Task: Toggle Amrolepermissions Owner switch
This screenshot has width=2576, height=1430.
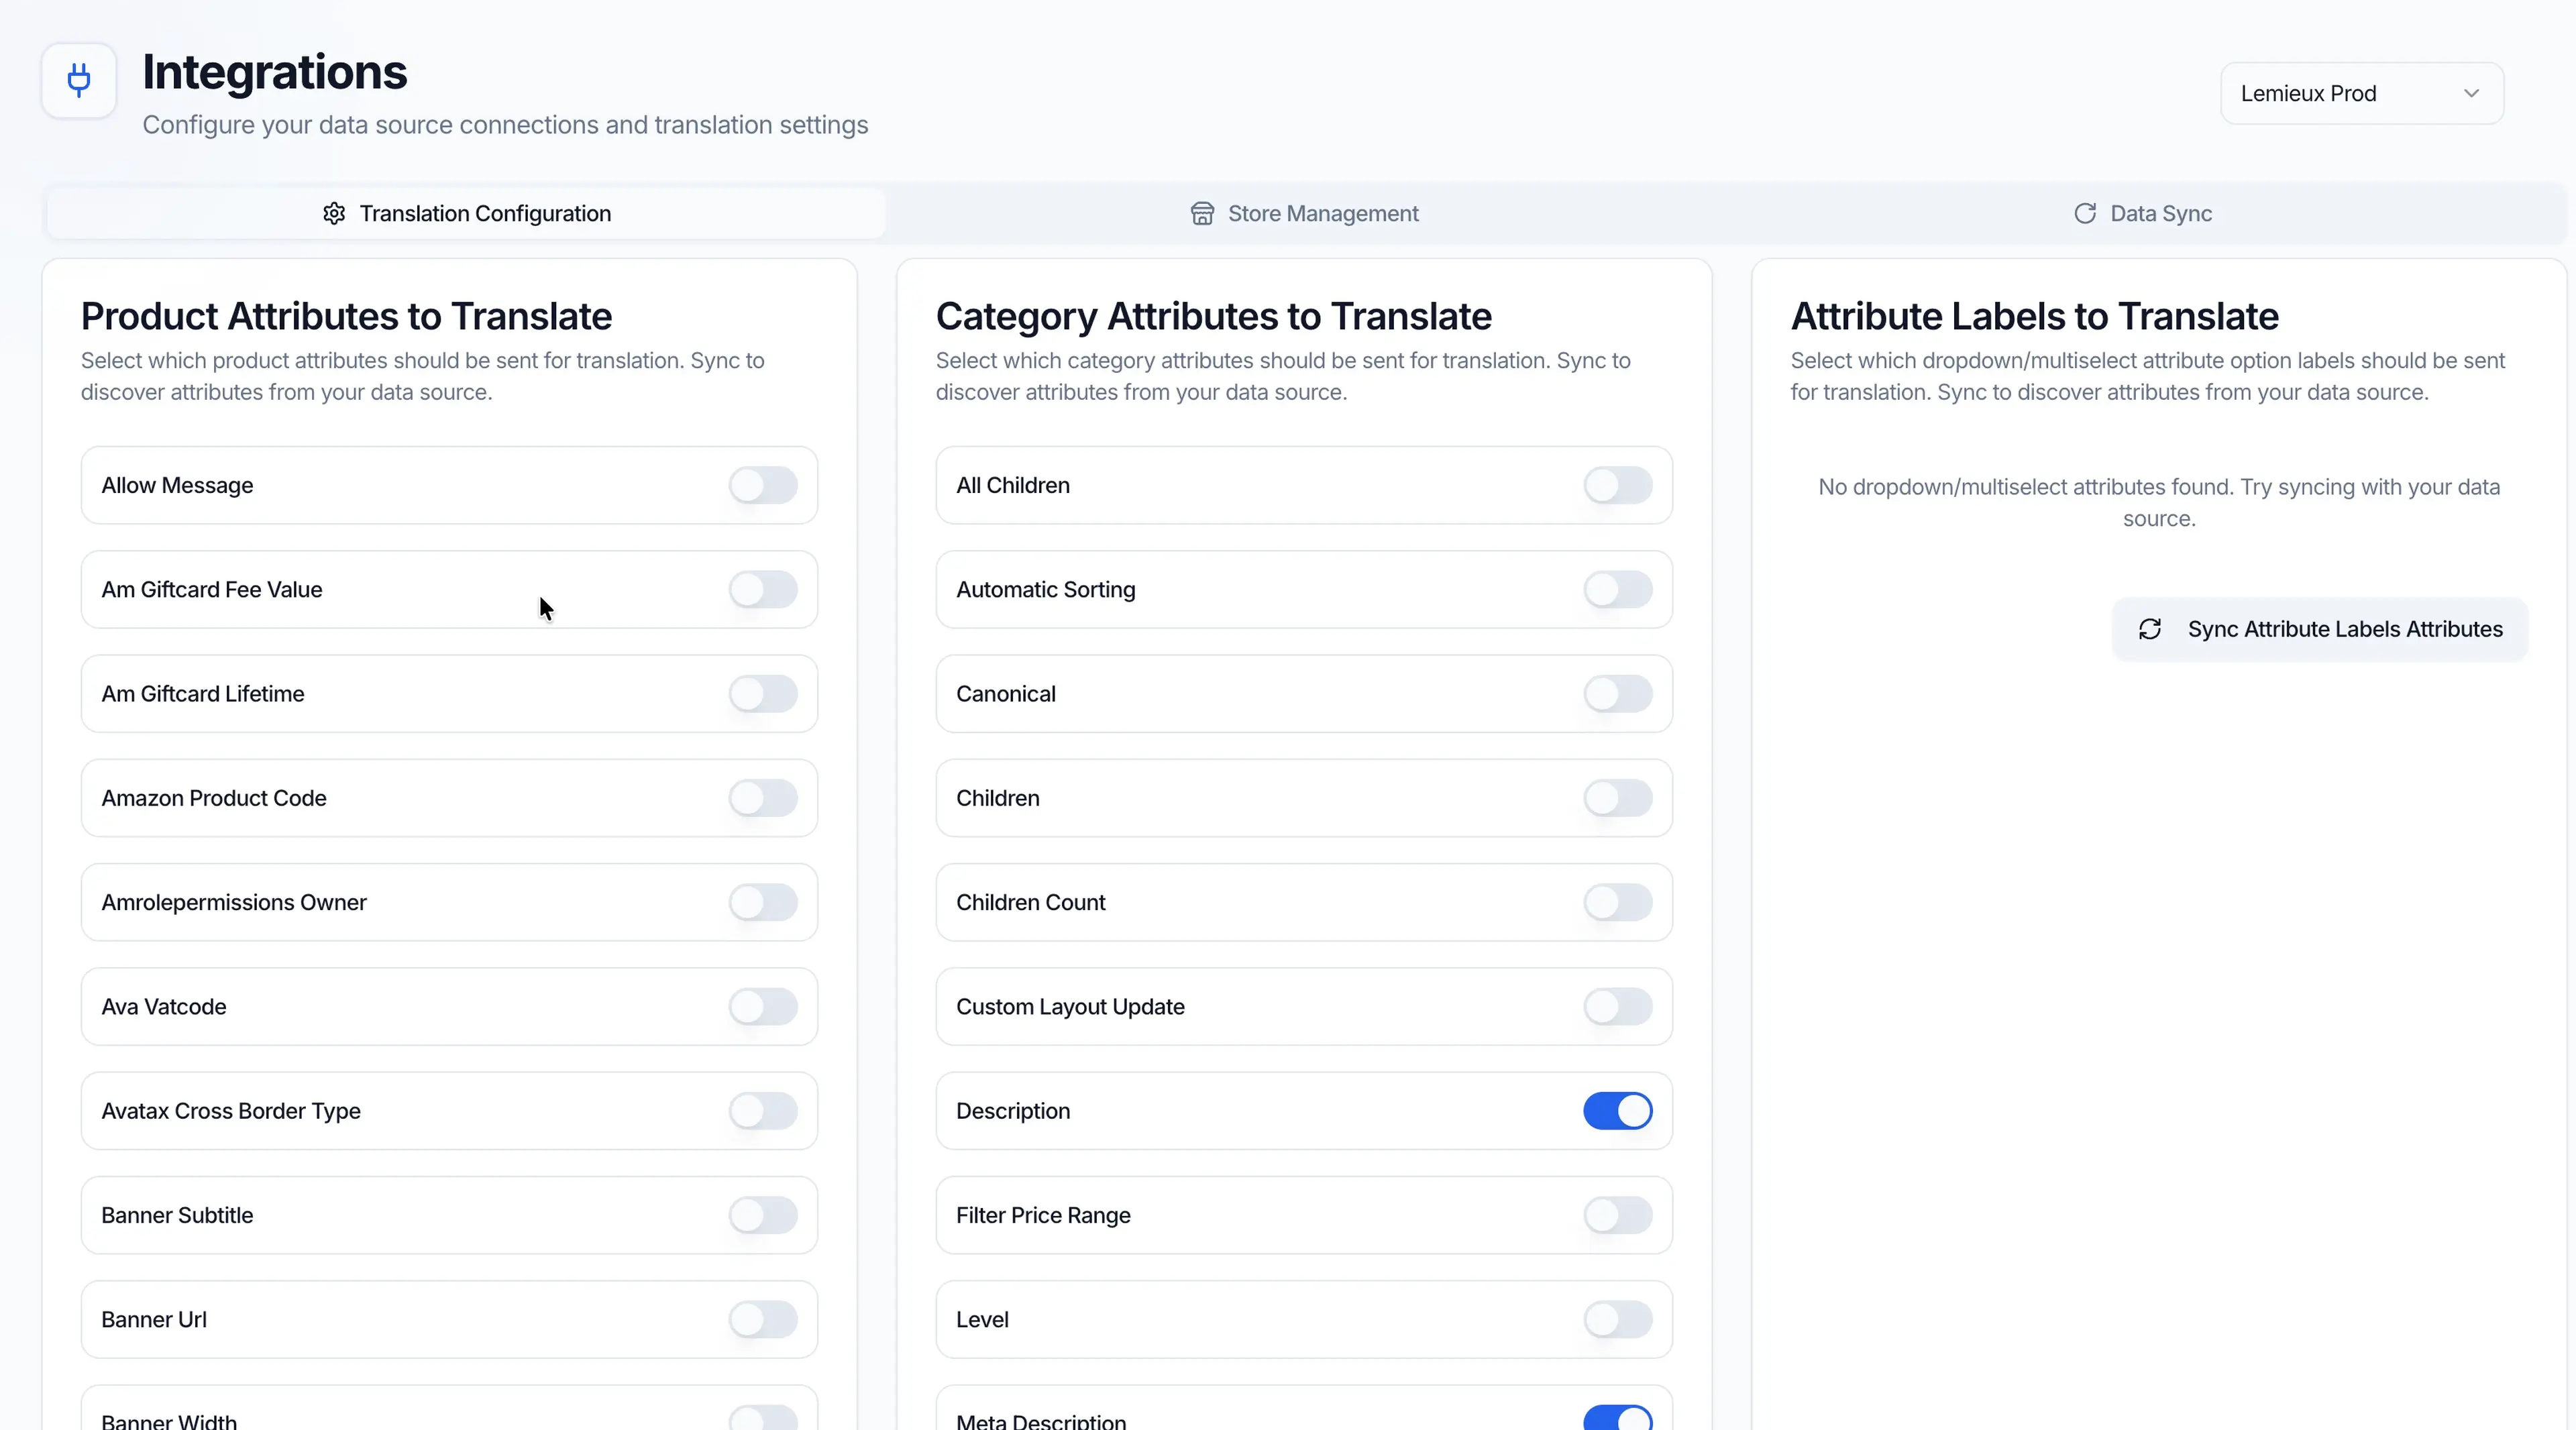Action: pyautogui.click(x=763, y=902)
